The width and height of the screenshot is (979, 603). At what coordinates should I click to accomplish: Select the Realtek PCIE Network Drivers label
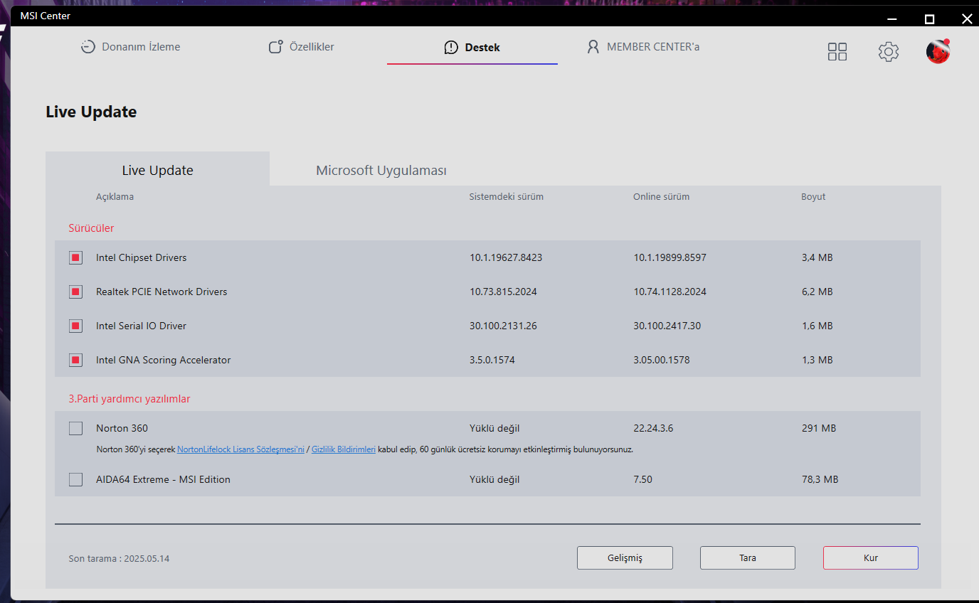click(162, 292)
